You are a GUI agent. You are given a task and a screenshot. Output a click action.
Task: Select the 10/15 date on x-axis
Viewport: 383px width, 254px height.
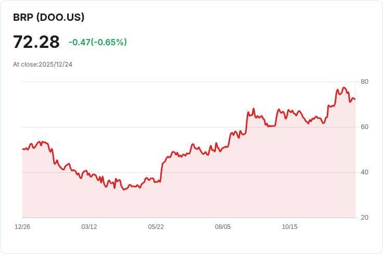point(290,227)
